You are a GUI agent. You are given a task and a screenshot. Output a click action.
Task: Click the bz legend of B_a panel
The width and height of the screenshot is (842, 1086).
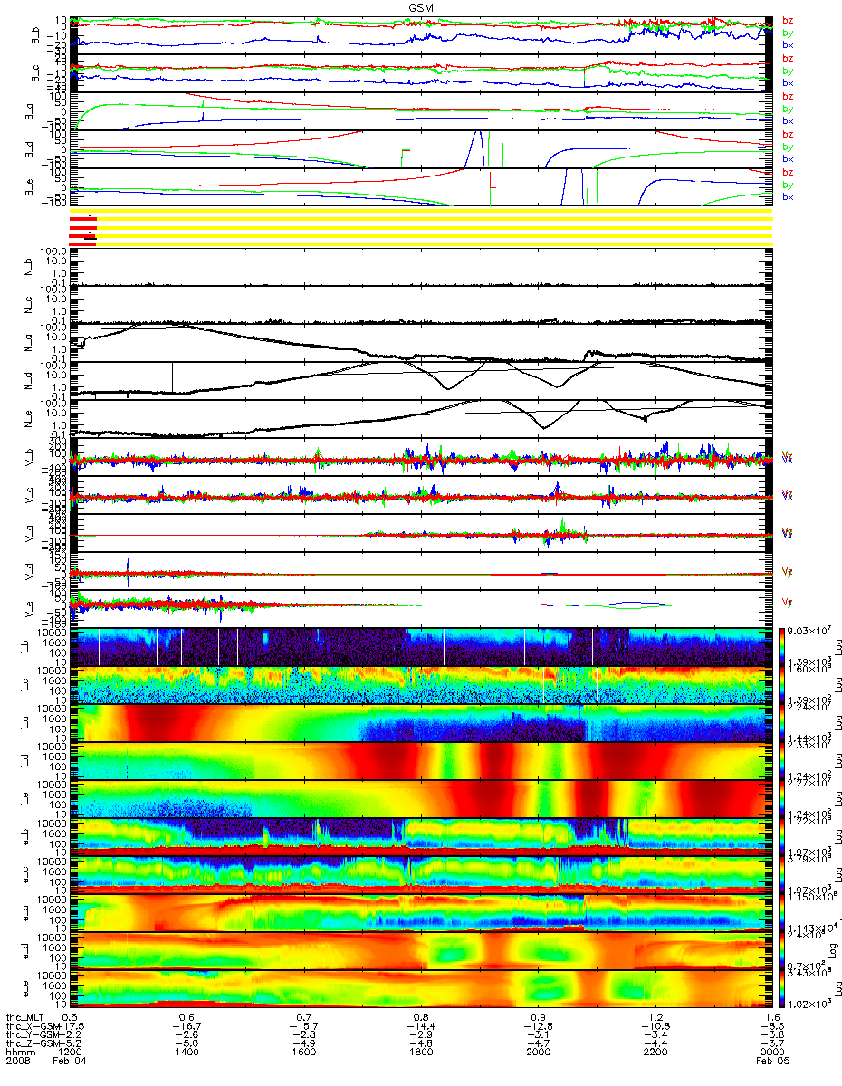(787, 96)
